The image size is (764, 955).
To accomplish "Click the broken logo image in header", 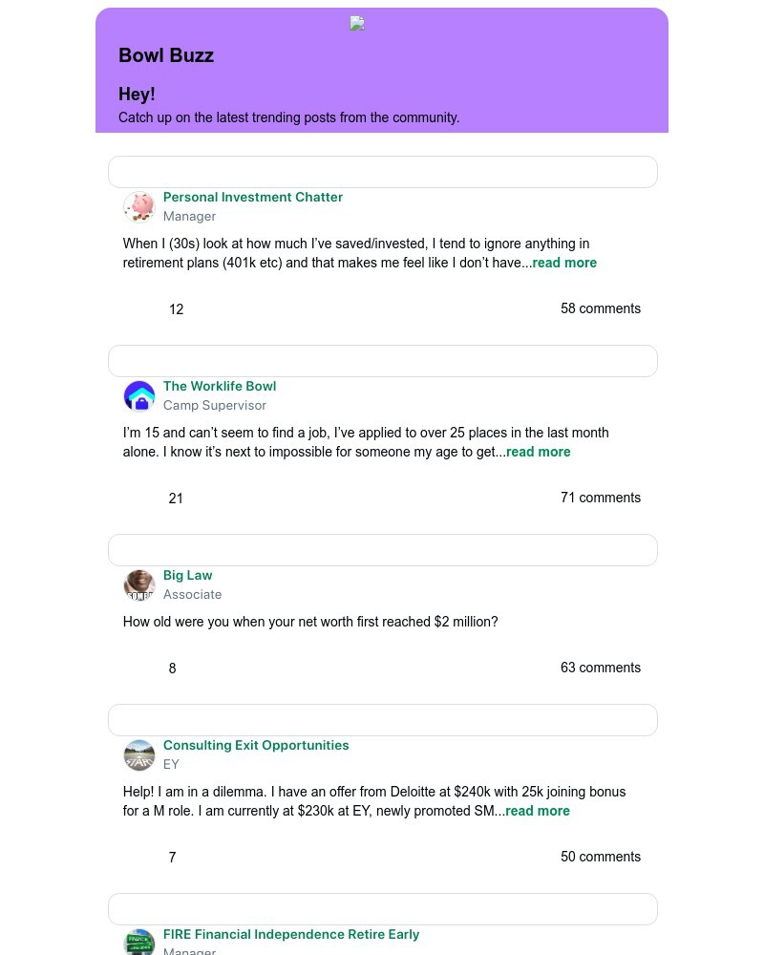I will (357, 24).
